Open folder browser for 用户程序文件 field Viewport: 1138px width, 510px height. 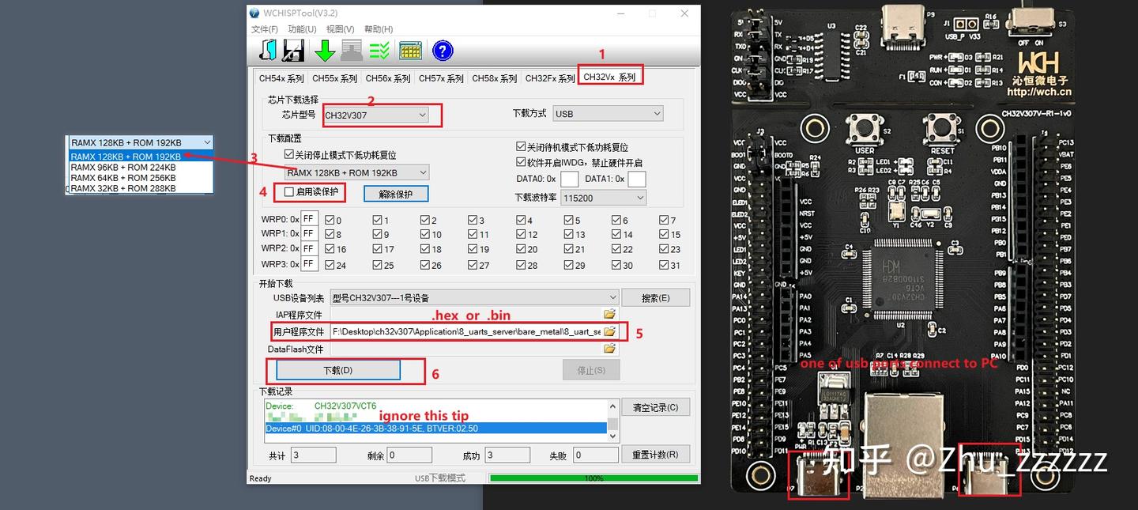pos(609,331)
